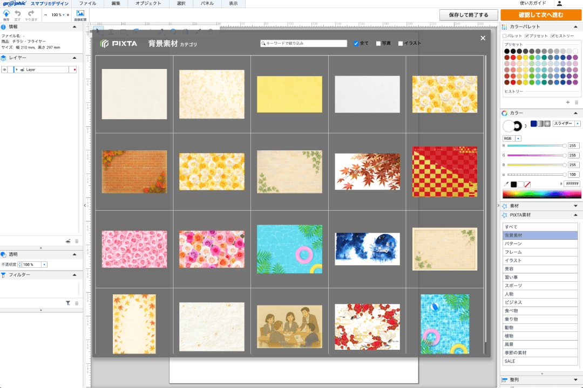Close the PIXTA dialog with the X
The height and width of the screenshot is (388, 583).
pyautogui.click(x=483, y=38)
